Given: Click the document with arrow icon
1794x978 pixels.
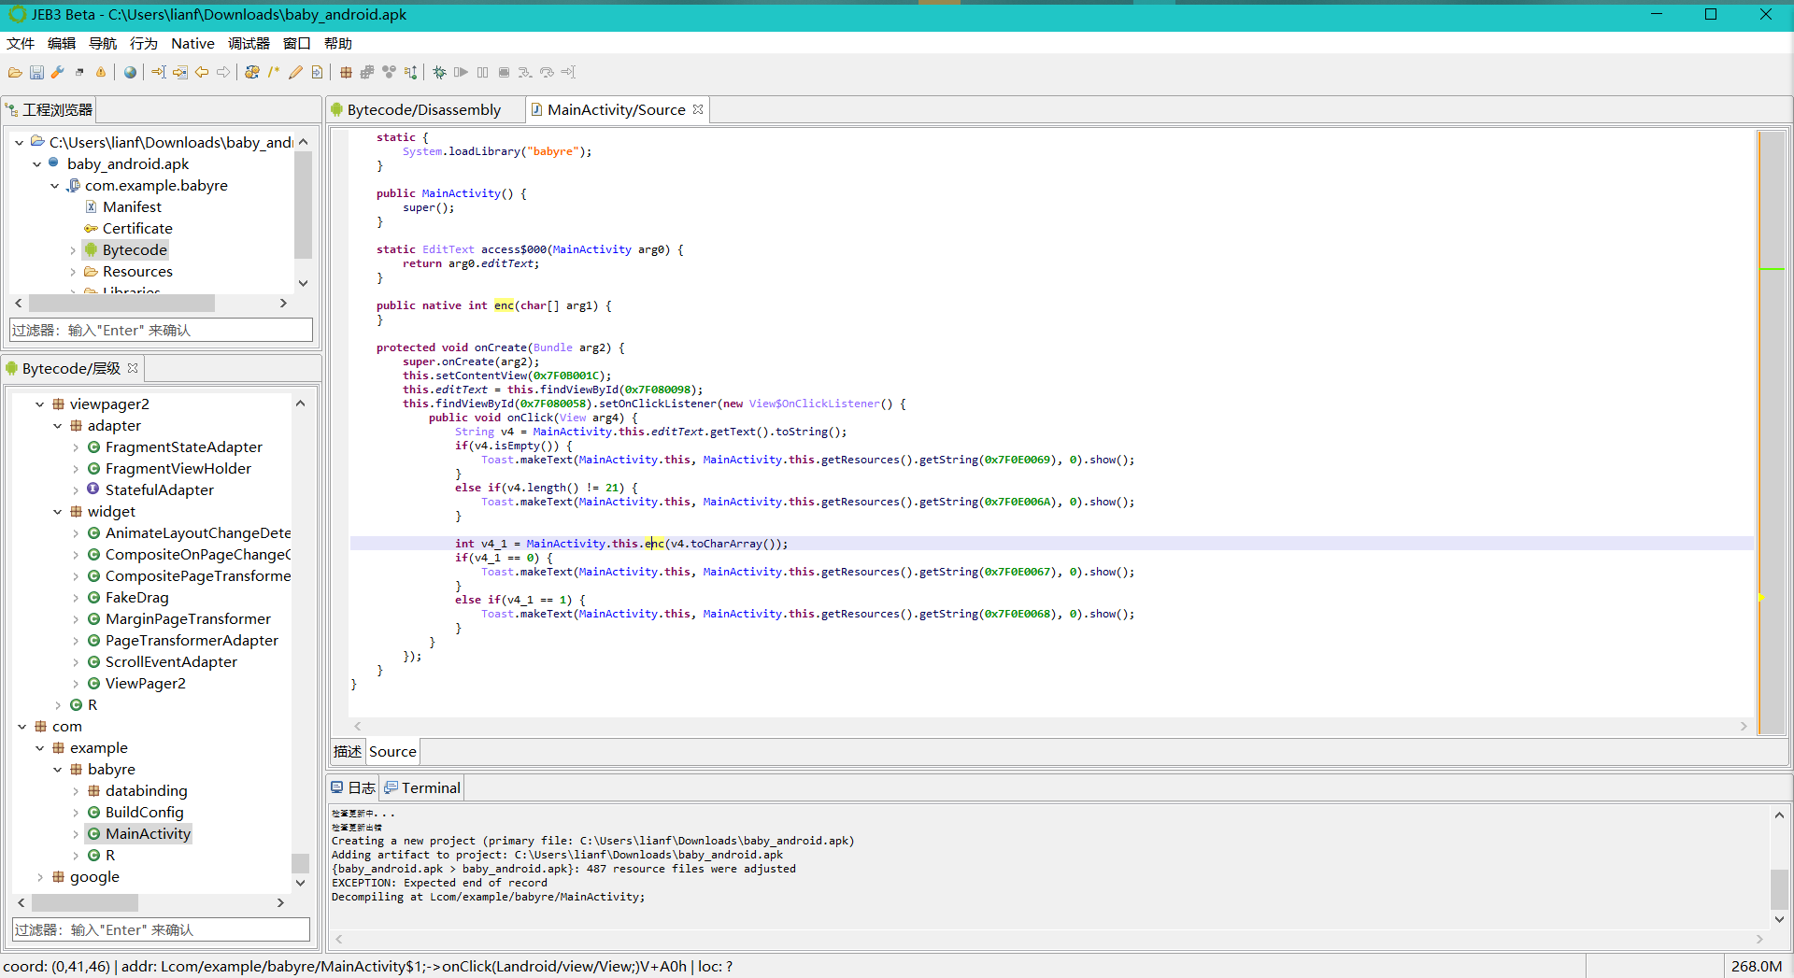Looking at the screenshot, I should [x=317, y=73].
